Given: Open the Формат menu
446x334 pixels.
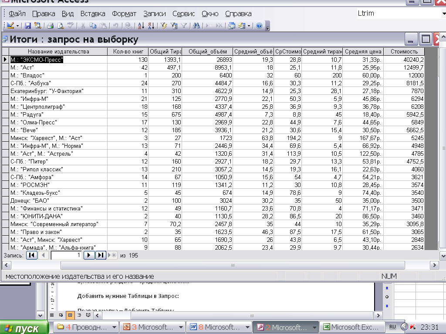Looking at the screenshot, I should point(124,13).
